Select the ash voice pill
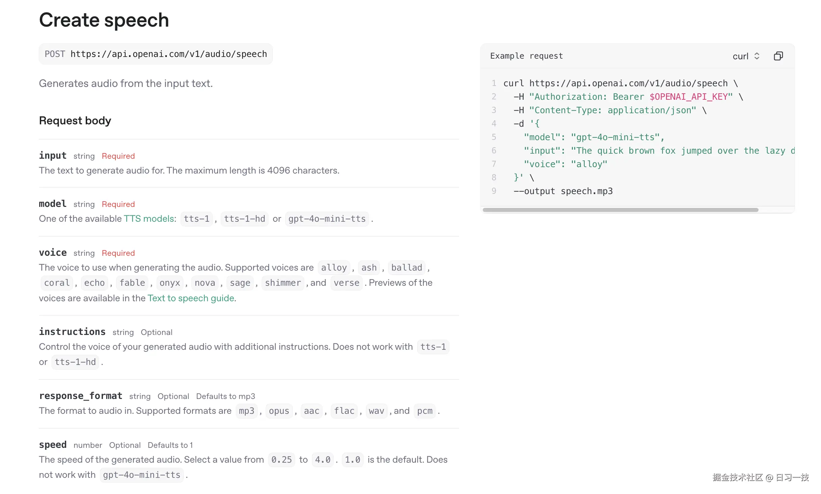The image size is (821, 494). 369,267
